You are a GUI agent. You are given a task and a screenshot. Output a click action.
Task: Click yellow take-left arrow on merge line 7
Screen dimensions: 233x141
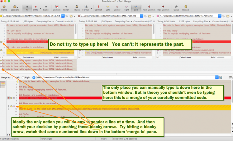click(x=11, y=98)
